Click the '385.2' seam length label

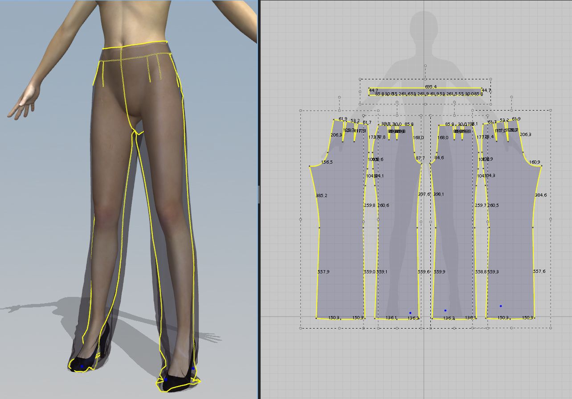coord(322,196)
